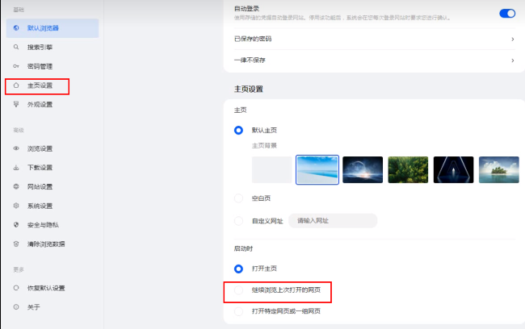
Task: Open the 默认浏览器 settings section
Action: click(x=52, y=28)
